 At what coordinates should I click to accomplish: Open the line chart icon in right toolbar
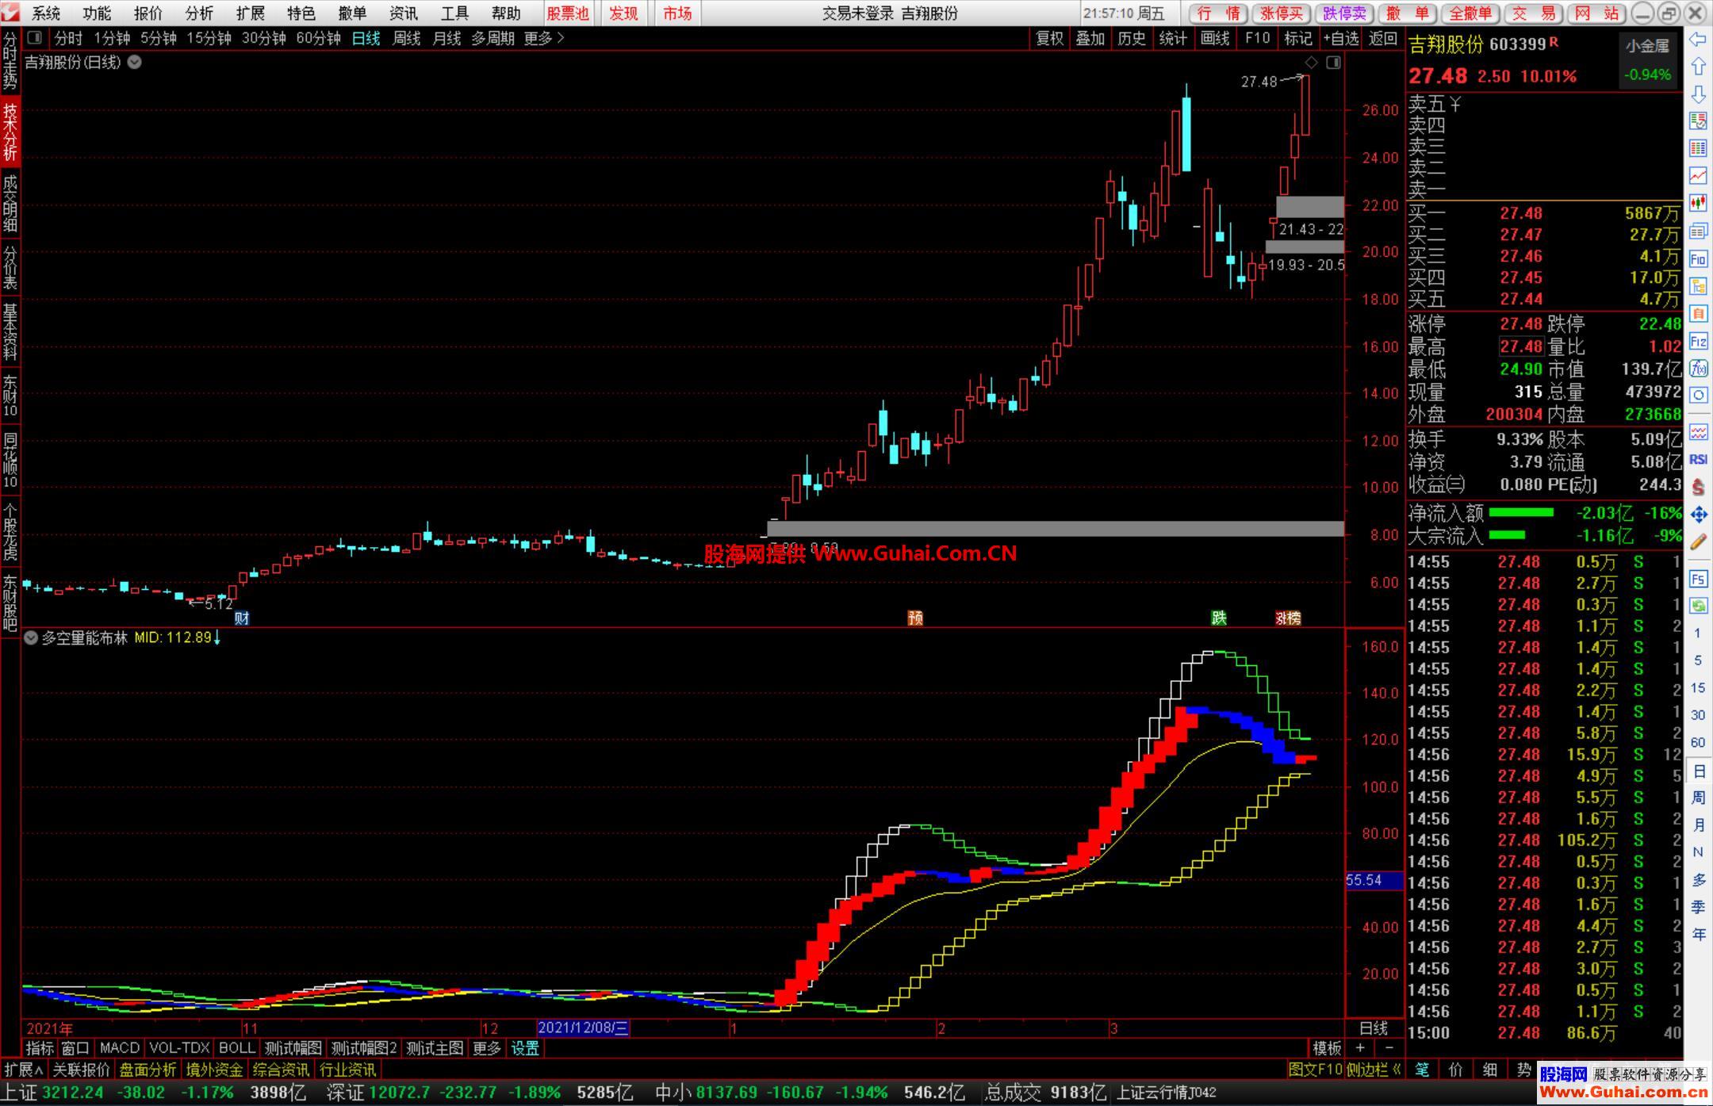pyautogui.click(x=1698, y=175)
